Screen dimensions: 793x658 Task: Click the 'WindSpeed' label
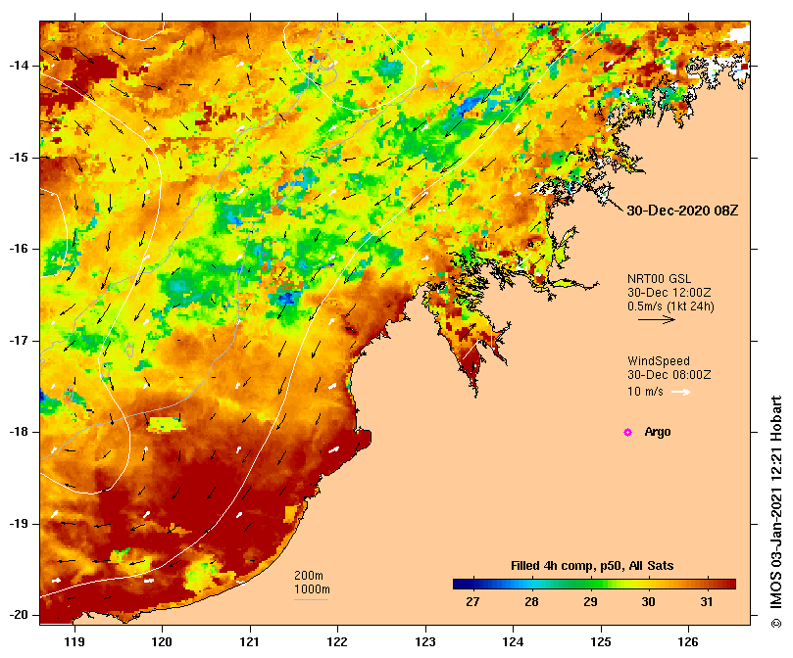[x=659, y=361]
